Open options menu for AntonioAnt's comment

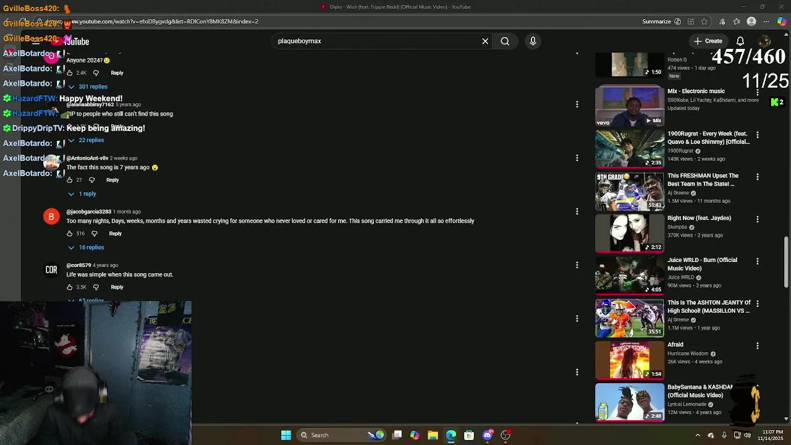[x=577, y=158]
